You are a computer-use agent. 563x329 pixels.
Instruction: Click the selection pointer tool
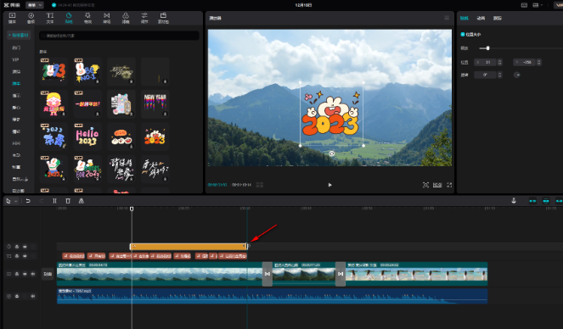click(8, 201)
